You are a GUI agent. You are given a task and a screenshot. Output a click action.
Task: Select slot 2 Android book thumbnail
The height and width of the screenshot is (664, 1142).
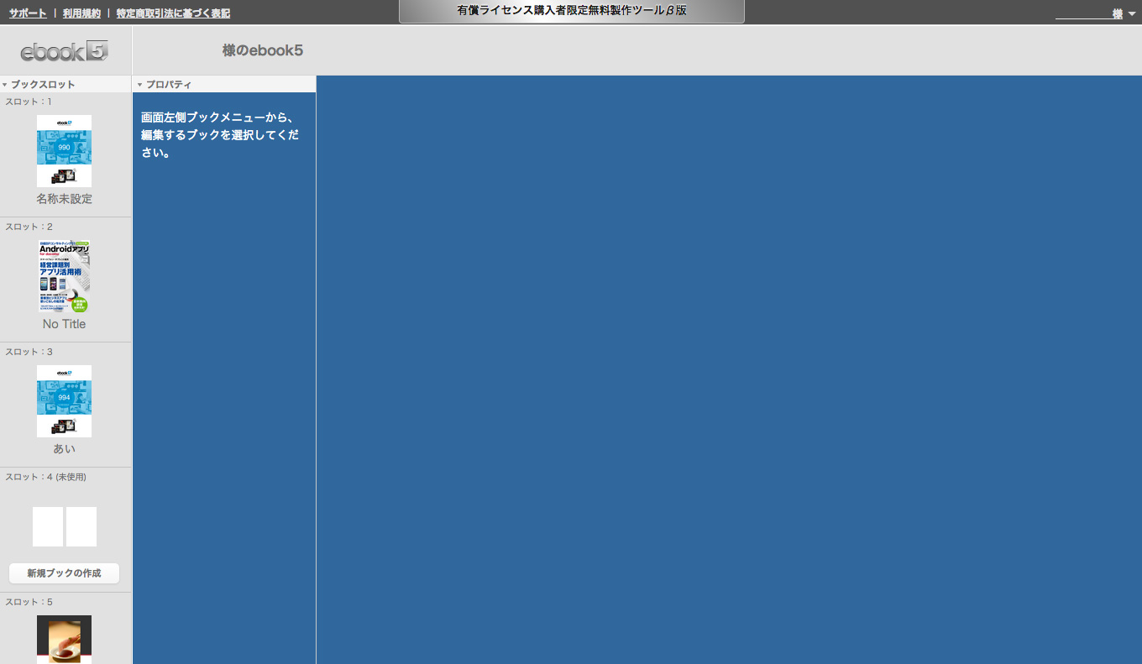[64, 276]
